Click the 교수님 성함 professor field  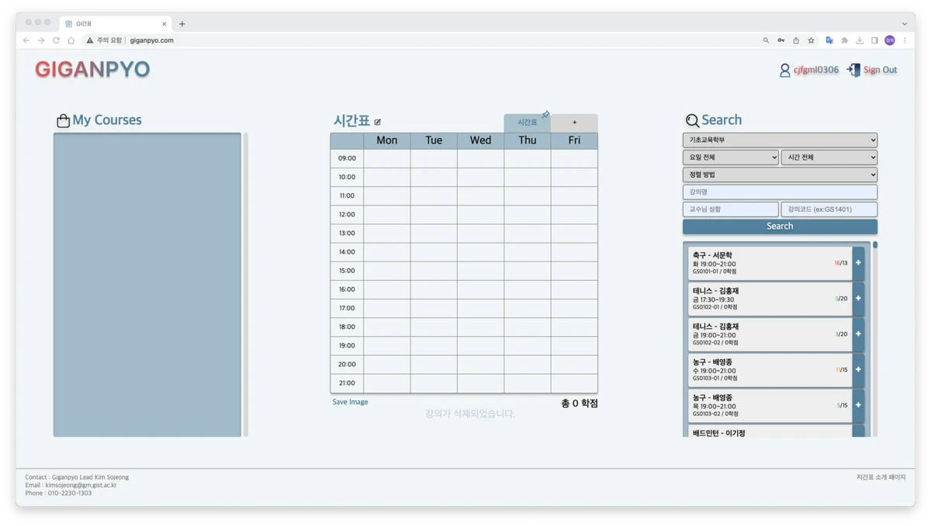point(730,209)
